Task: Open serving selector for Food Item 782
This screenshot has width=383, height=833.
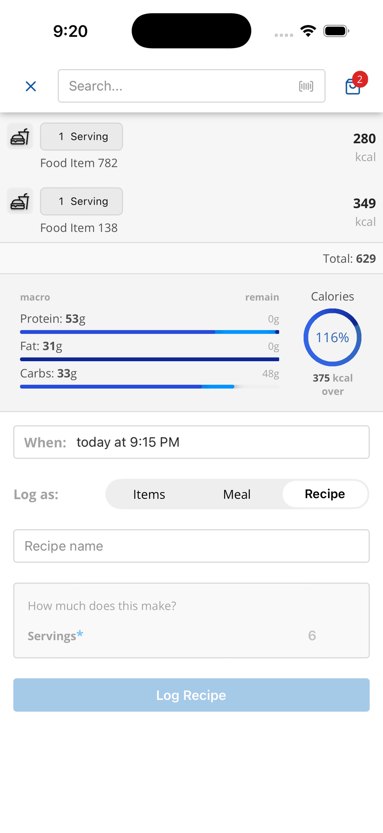Action: [x=81, y=137]
